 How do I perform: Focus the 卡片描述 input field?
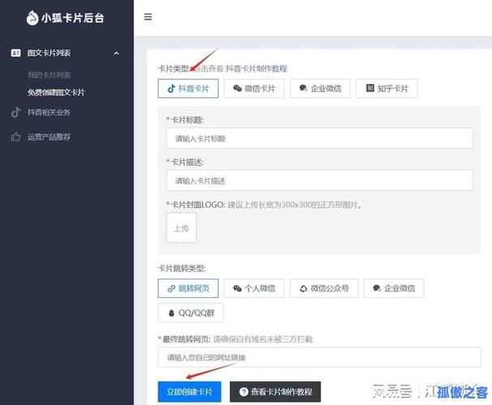pos(319,181)
